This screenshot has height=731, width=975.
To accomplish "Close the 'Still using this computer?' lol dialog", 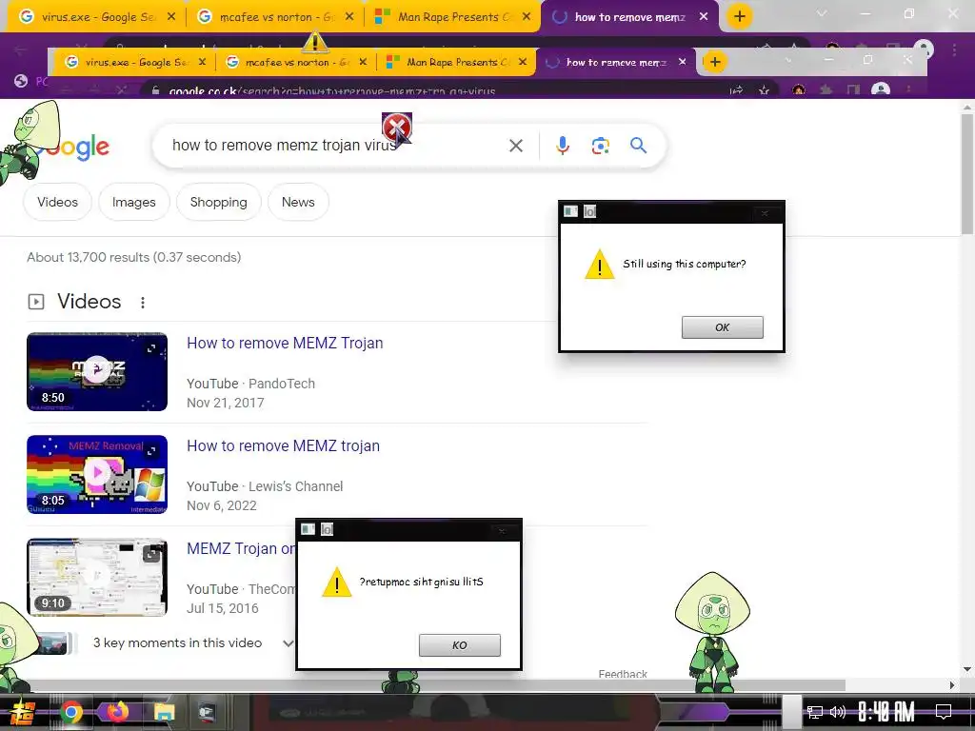I will tap(765, 212).
